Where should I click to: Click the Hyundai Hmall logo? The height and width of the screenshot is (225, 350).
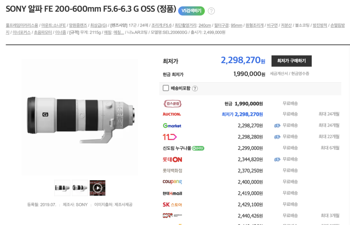pyautogui.click(x=172, y=193)
